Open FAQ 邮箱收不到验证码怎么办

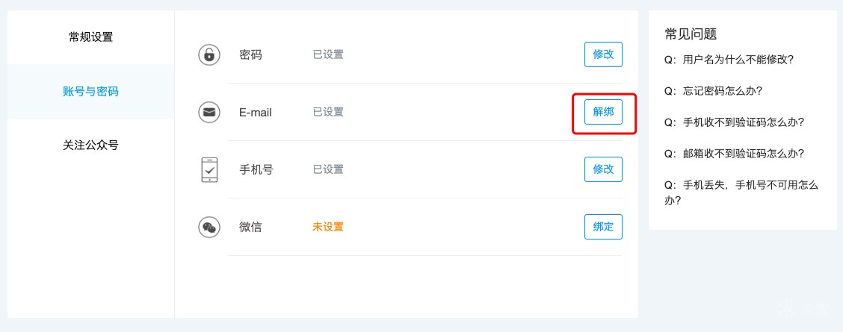tap(735, 154)
